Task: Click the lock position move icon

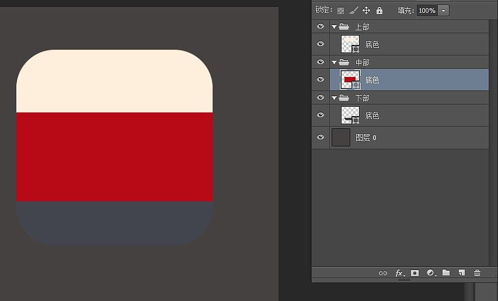Action: [x=366, y=10]
